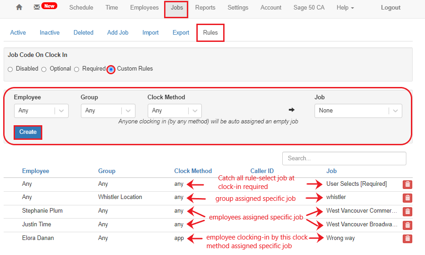Open the Group dropdown
This screenshot has width=425, height=255.
pyautogui.click(x=108, y=111)
